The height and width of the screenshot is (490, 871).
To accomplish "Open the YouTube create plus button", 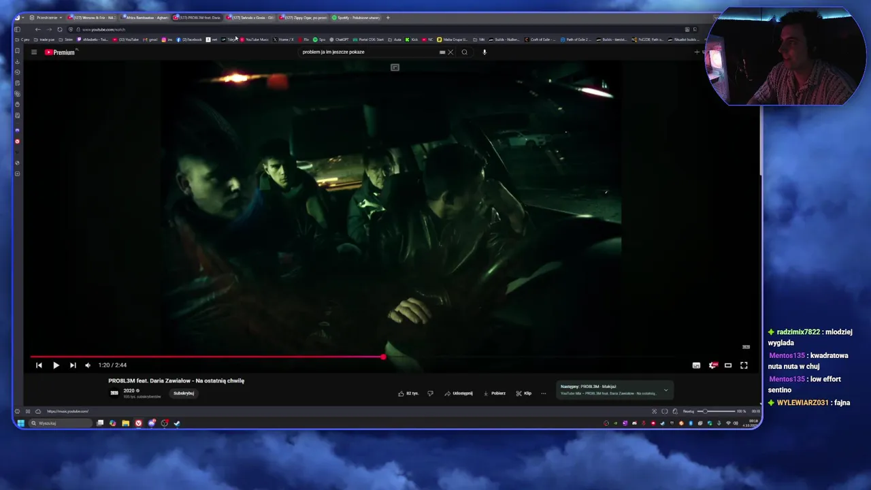I will (697, 52).
